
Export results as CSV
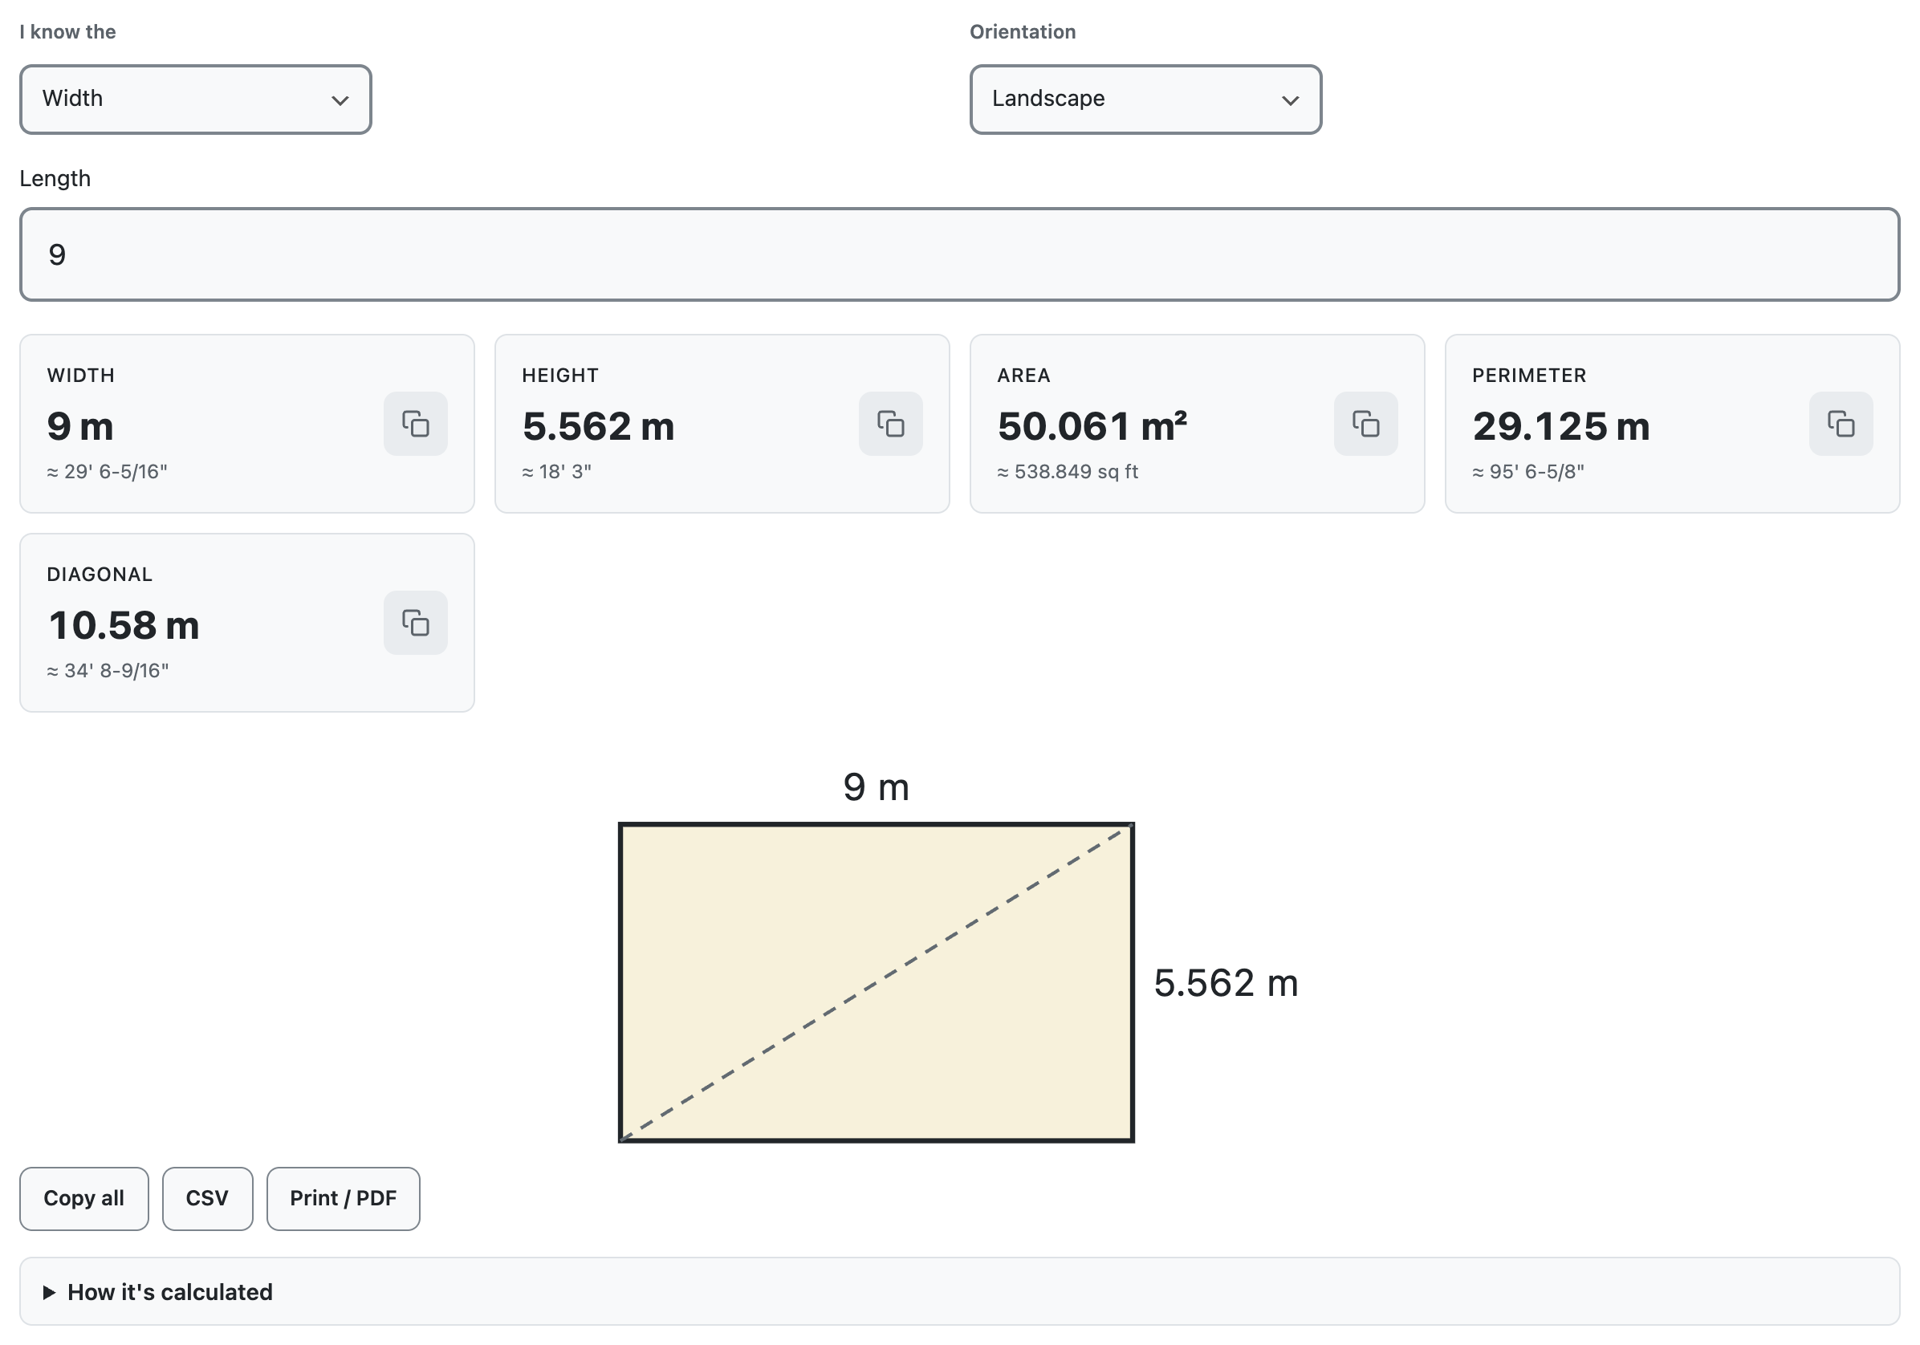tap(207, 1199)
